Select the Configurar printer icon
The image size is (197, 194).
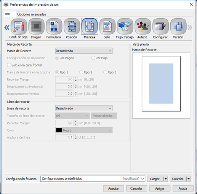coord(160,26)
